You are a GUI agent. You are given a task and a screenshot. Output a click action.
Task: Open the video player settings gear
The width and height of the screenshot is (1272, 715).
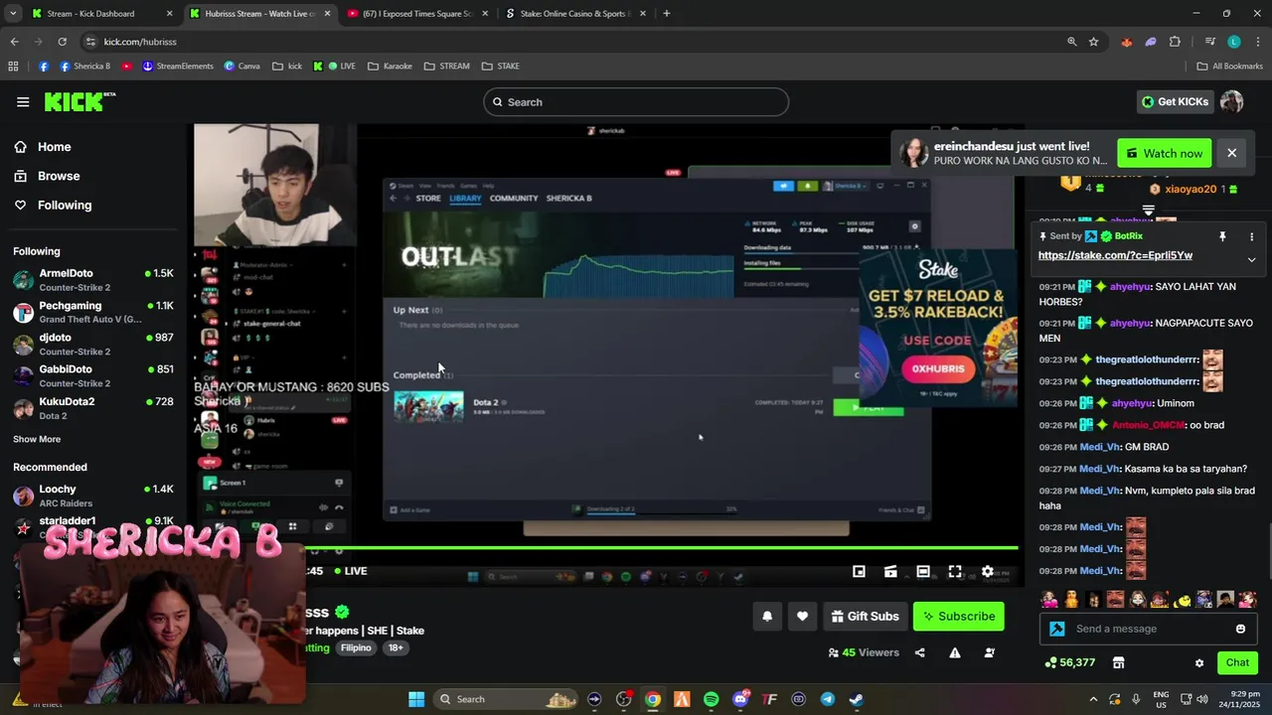coord(987,571)
